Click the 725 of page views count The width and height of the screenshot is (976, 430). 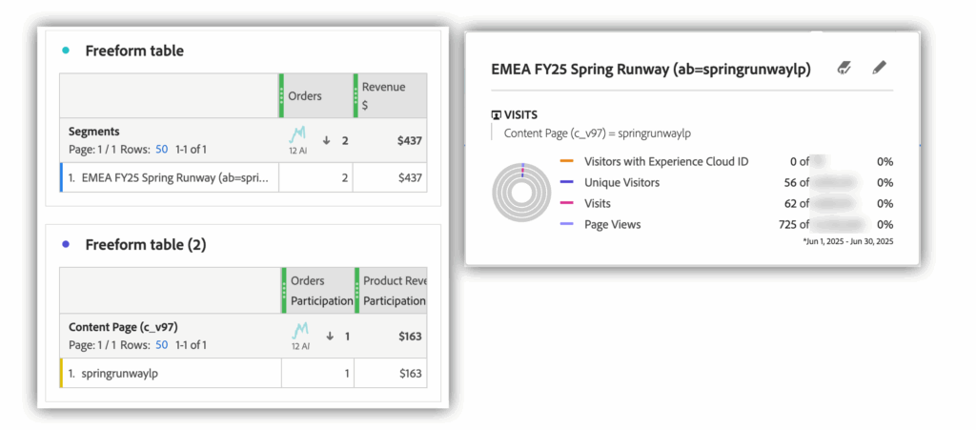[794, 224]
